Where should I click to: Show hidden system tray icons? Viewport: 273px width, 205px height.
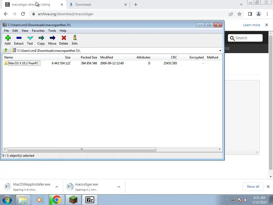pyautogui.click(x=227, y=200)
